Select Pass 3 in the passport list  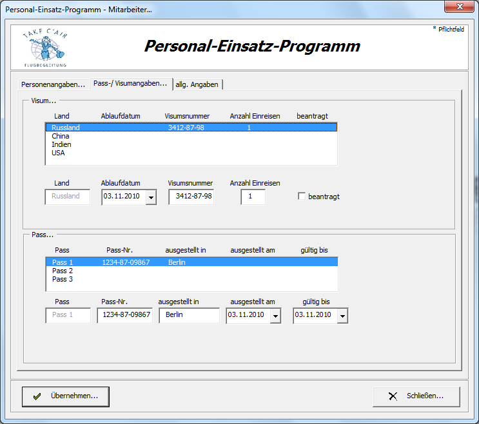63,279
